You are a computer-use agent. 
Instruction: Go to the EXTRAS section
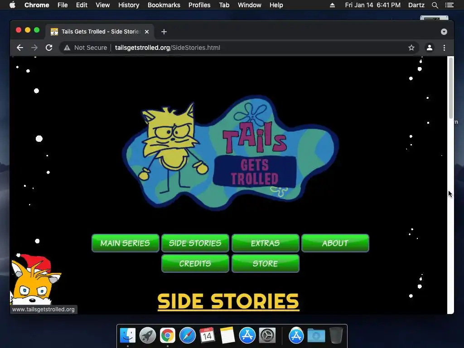[266, 243]
